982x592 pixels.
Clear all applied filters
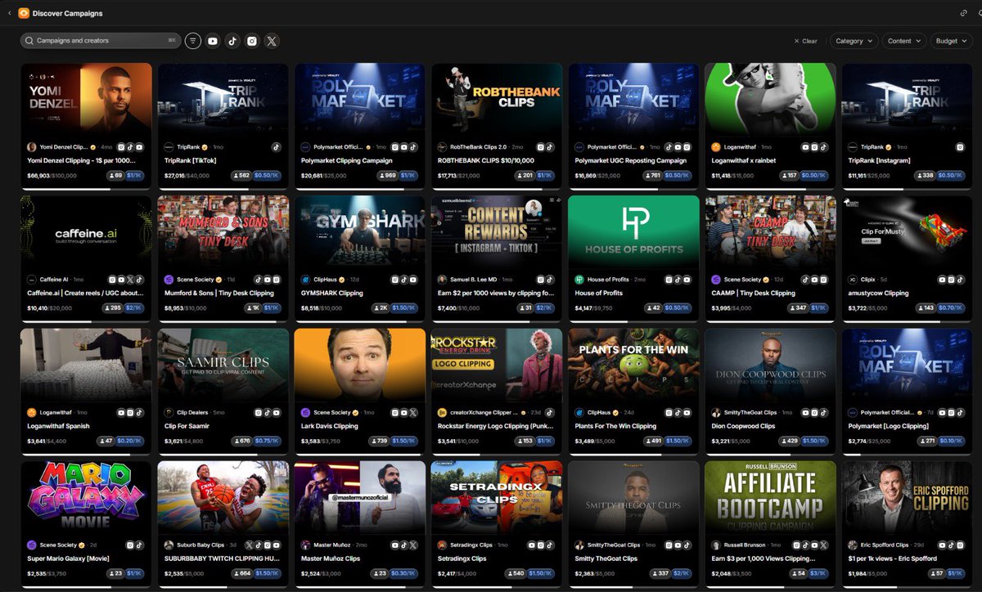pos(806,41)
